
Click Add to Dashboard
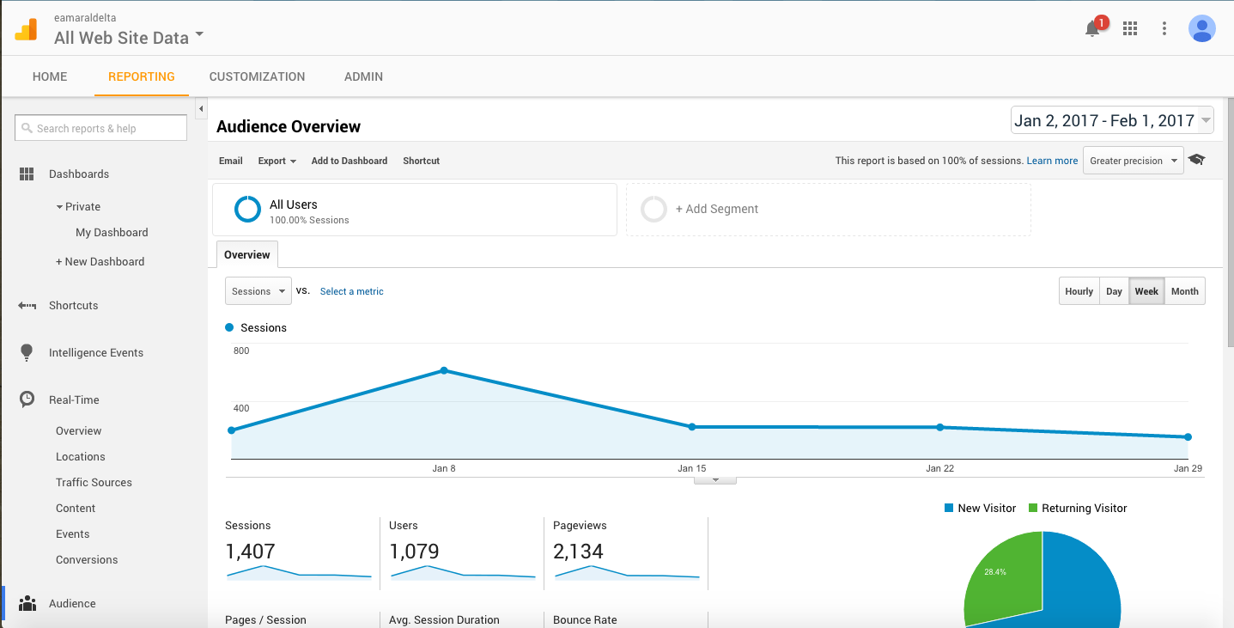[350, 161]
